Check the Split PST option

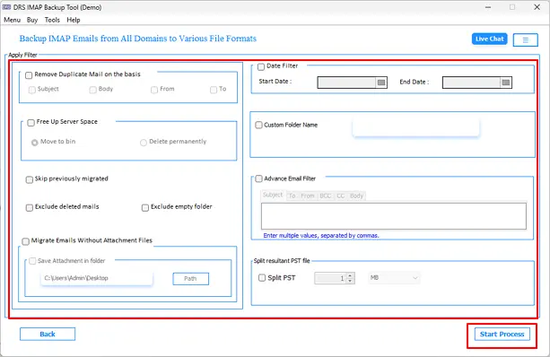(x=262, y=278)
